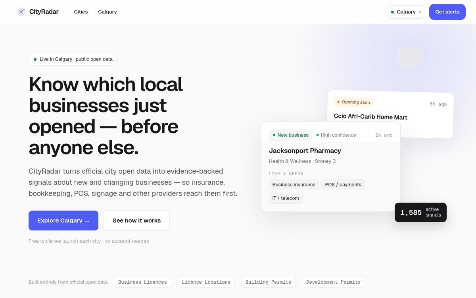Click the Explore Calgary button
The width and height of the screenshot is (476, 298).
coord(63,221)
